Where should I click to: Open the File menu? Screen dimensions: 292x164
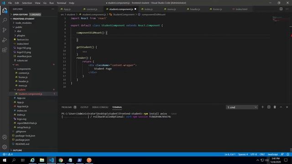10,3
